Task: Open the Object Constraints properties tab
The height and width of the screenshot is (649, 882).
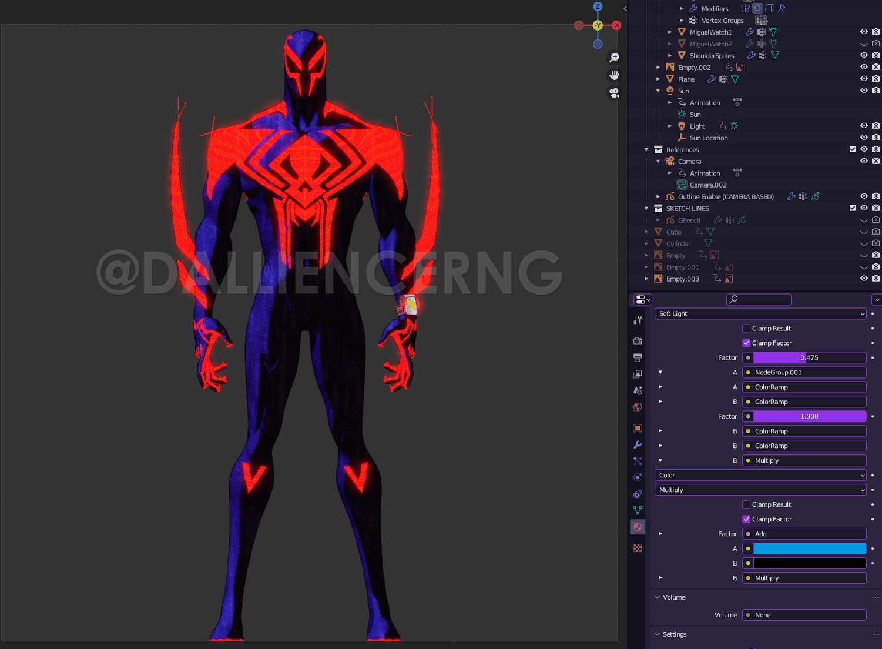Action: [638, 494]
